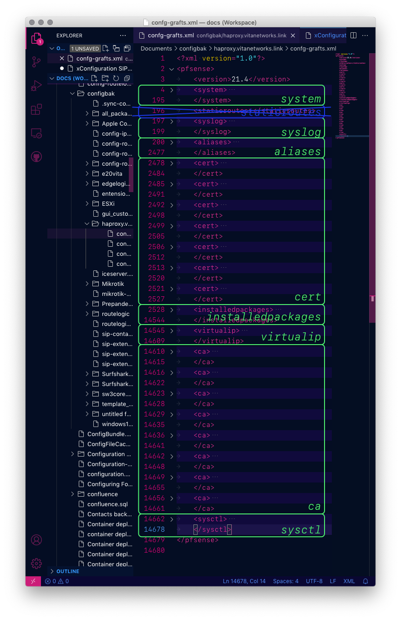Click the haproxy.vitanetworks.link breadcrumb
The width and height of the screenshot is (401, 620).
248,48
